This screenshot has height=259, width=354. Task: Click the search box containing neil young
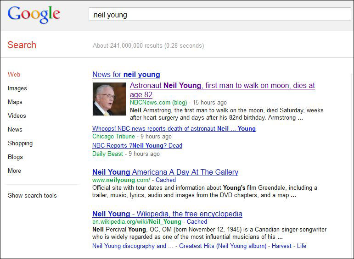[219, 14]
